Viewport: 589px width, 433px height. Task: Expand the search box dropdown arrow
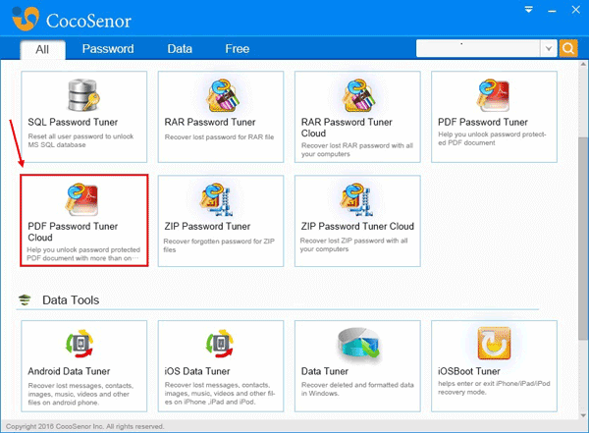(x=549, y=48)
